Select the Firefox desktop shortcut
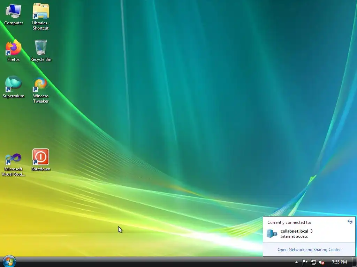The width and height of the screenshot is (357, 267). pyautogui.click(x=14, y=51)
